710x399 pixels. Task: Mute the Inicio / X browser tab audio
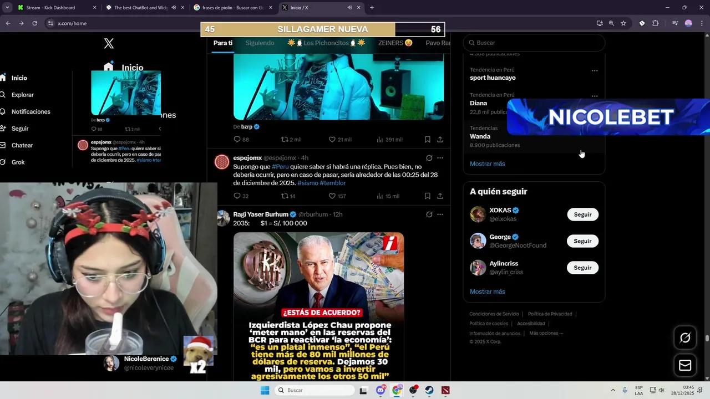pyautogui.click(x=349, y=8)
